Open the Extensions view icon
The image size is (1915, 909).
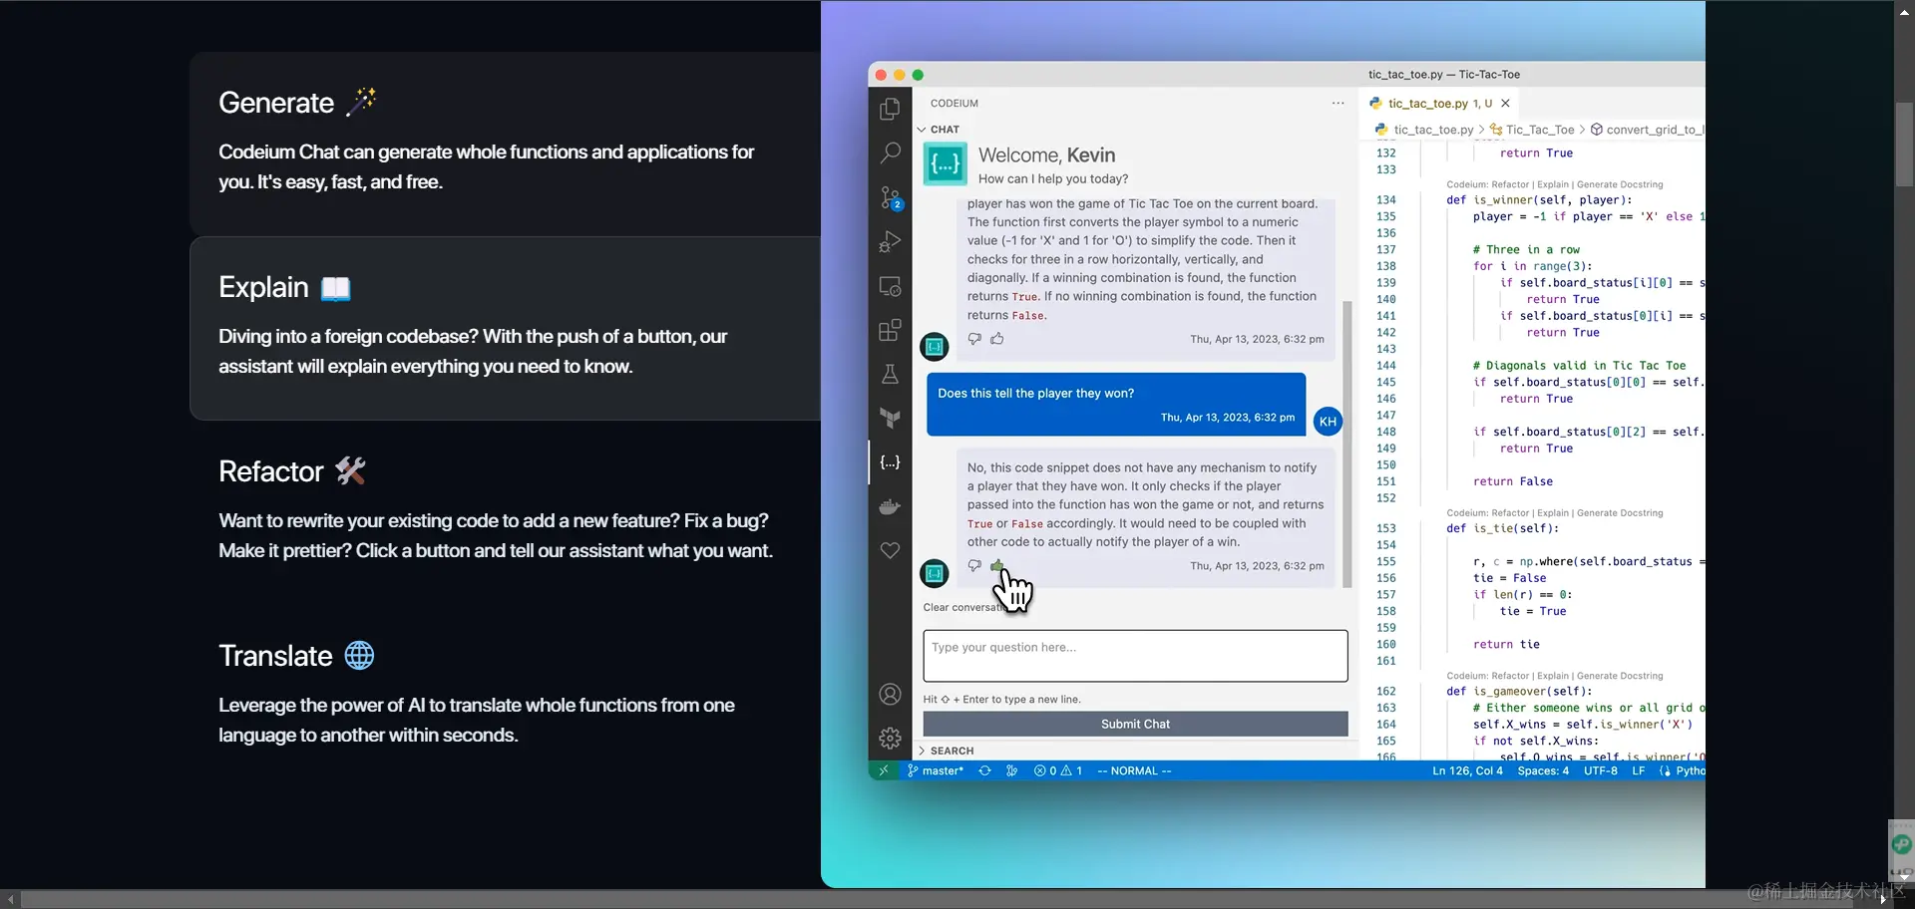(890, 330)
